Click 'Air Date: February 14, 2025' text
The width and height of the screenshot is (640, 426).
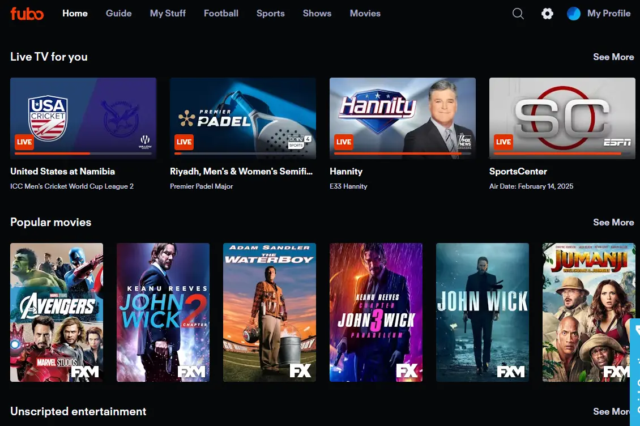[x=531, y=186]
